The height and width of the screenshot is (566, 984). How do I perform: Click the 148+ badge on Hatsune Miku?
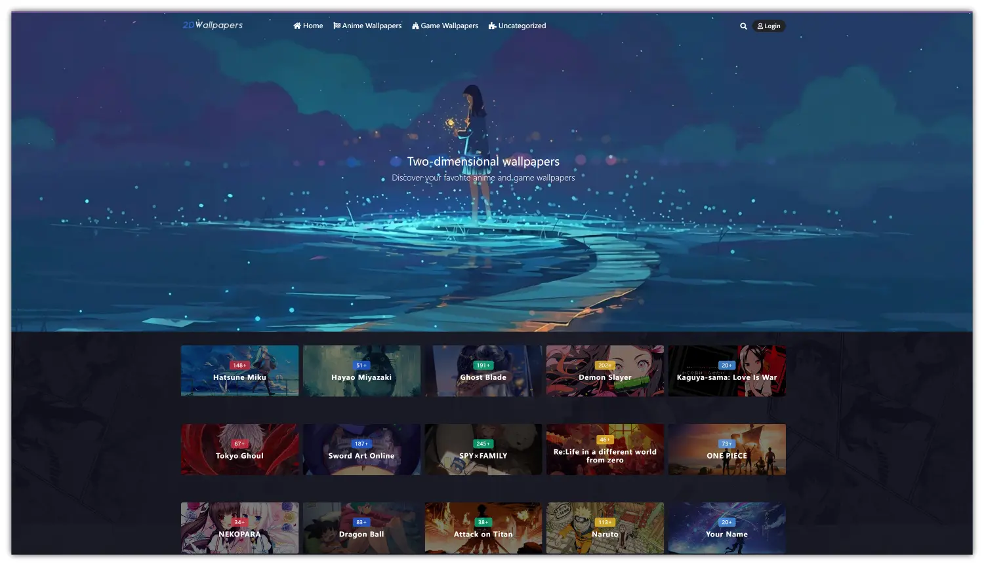[x=239, y=366]
